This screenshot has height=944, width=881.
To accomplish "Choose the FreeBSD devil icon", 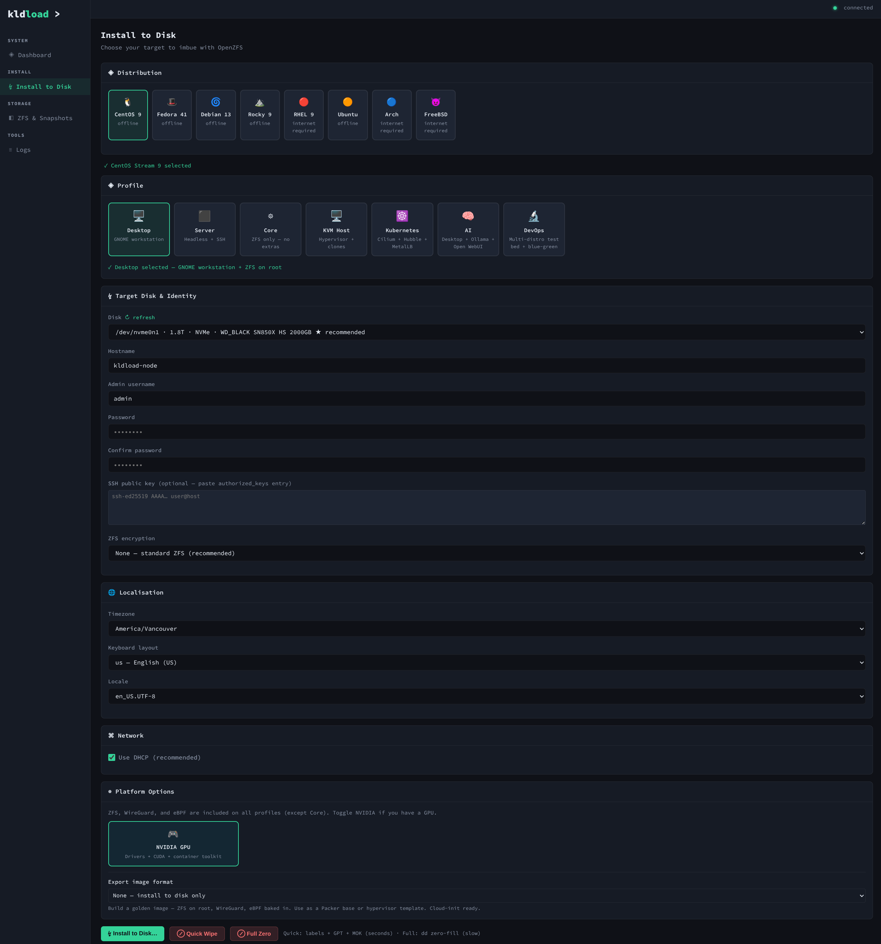I will [x=435, y=102].
